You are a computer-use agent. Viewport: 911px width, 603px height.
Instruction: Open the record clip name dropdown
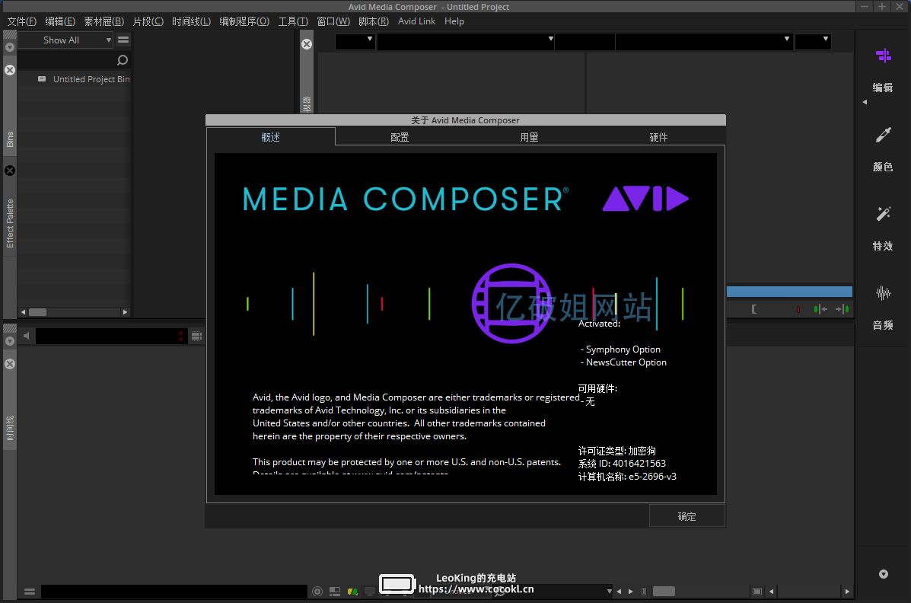[703, 41]
